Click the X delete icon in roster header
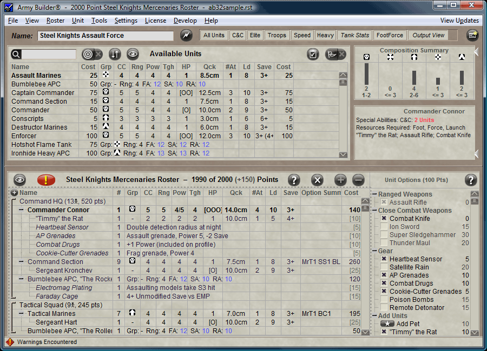 317,180
